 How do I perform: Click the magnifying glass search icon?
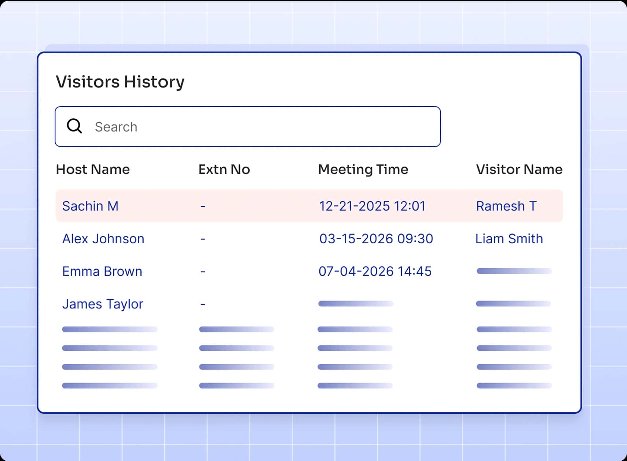click(x=74, y=126)
